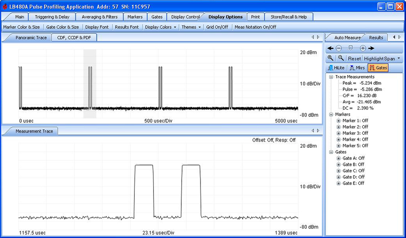406x238 pixels.
Task: Toggle Grid On/Off
Action: pyautogui.click(x=217, y=27)
